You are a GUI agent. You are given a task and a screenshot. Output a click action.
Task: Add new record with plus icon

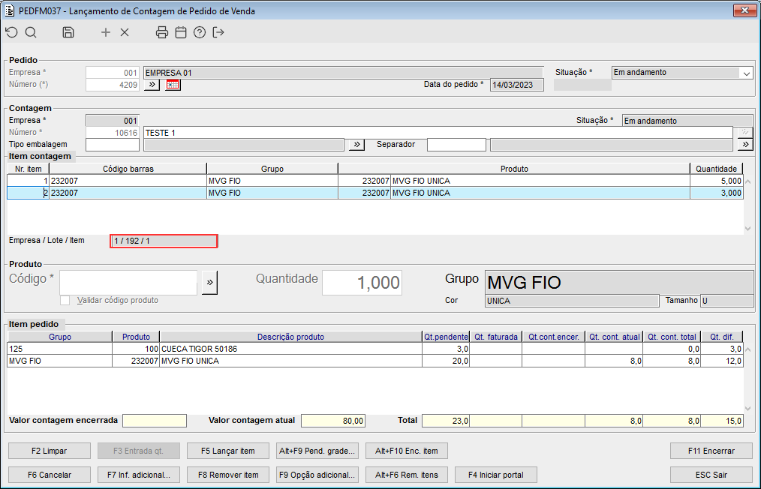tap(106, 32)
